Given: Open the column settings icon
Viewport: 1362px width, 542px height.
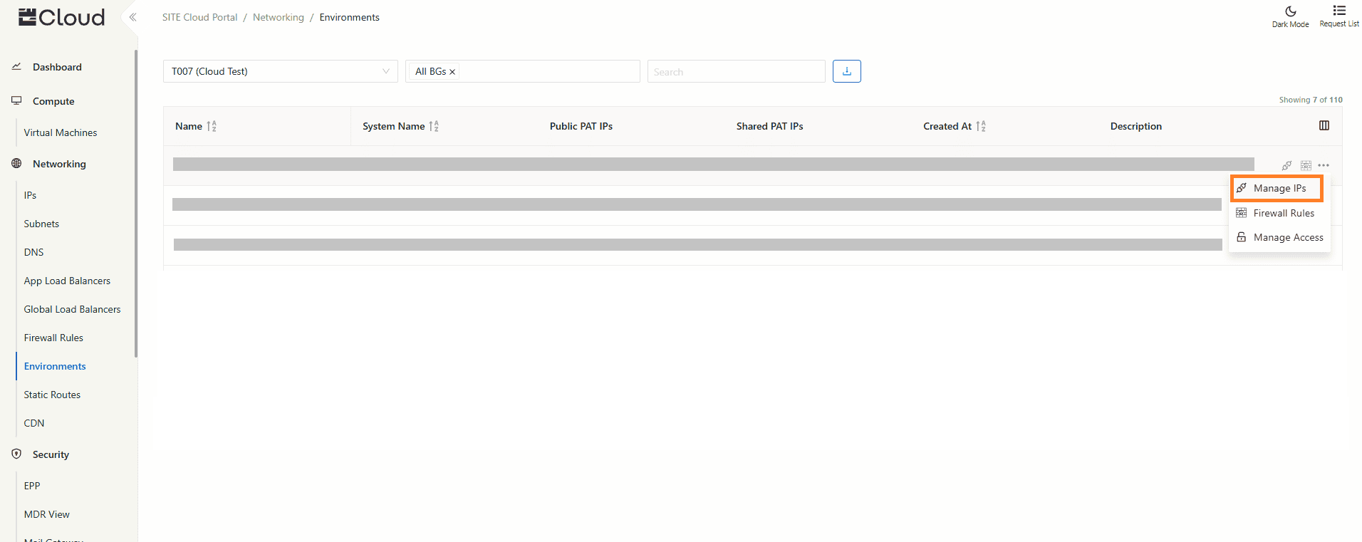Looking at the screenshot, I should (1324, 125).
